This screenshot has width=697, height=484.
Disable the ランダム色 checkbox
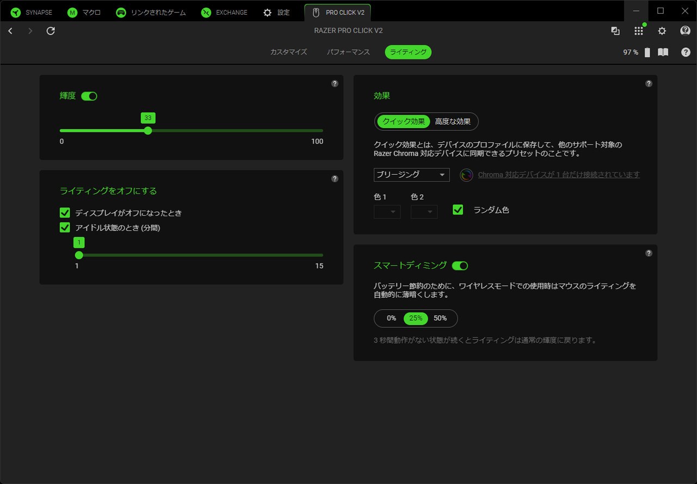[458, 209]
